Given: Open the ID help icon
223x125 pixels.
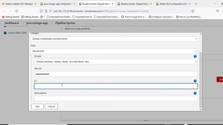Looking at the screenshot, I should point(195,81).
